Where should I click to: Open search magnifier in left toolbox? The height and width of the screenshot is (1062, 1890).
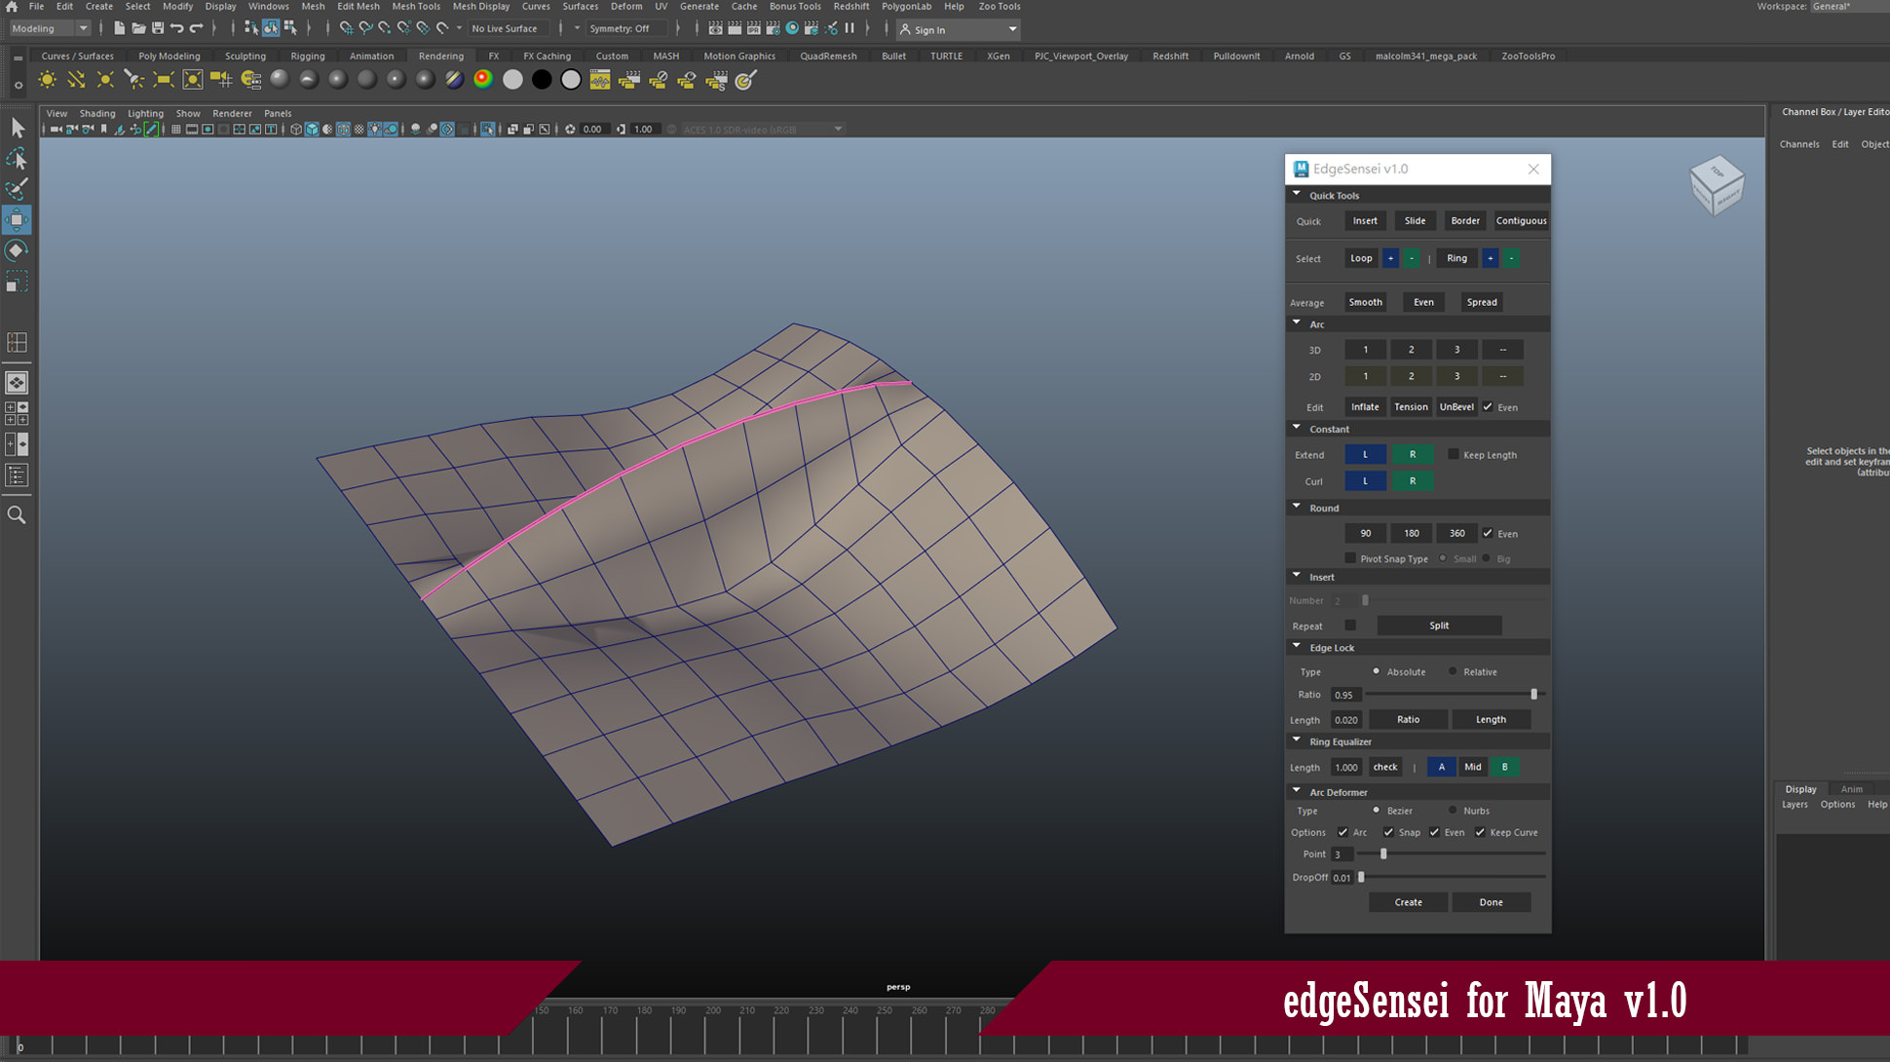click(17, 514)
